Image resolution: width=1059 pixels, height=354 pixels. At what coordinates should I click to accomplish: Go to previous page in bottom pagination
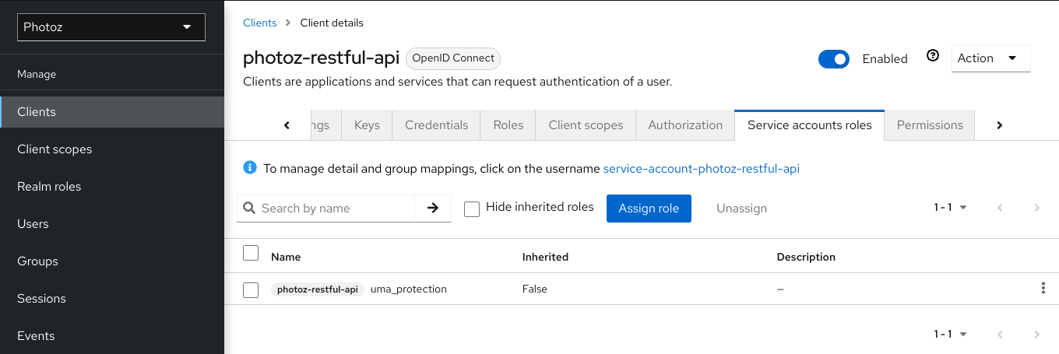click(1000, 335)
